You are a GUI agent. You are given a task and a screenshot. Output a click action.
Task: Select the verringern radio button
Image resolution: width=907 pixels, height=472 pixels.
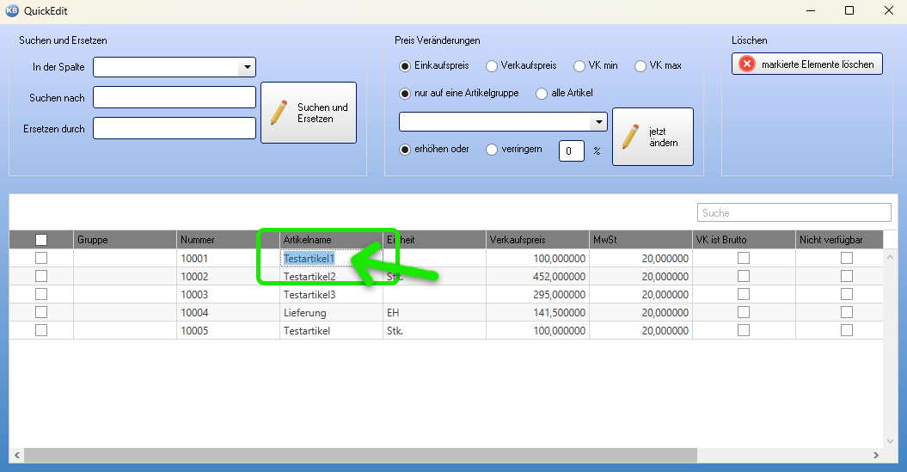click(492, 150)
